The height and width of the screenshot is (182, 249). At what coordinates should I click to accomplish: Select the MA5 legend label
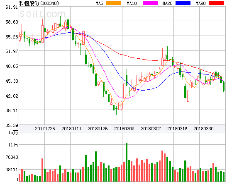click(100, 3)
